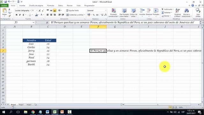Increase font size with the large A

[x=40, y=11]
